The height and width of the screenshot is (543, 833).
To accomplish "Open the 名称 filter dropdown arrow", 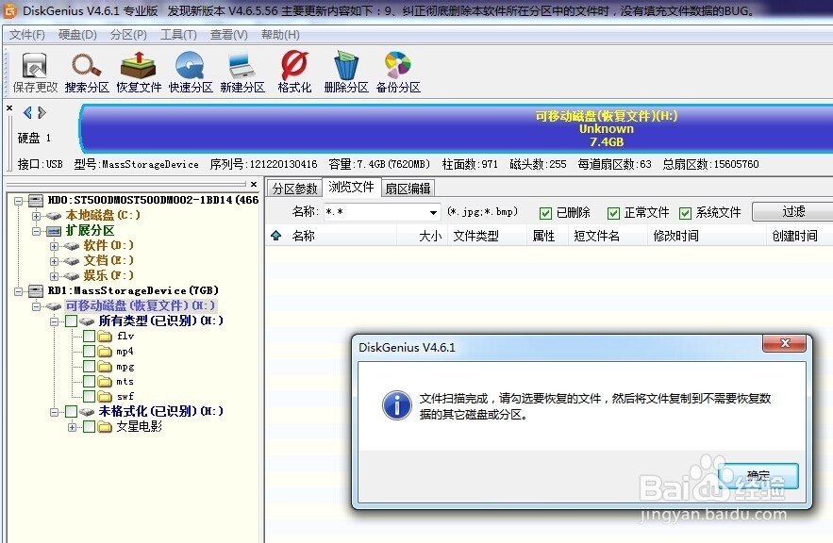I will pos(434,213).
